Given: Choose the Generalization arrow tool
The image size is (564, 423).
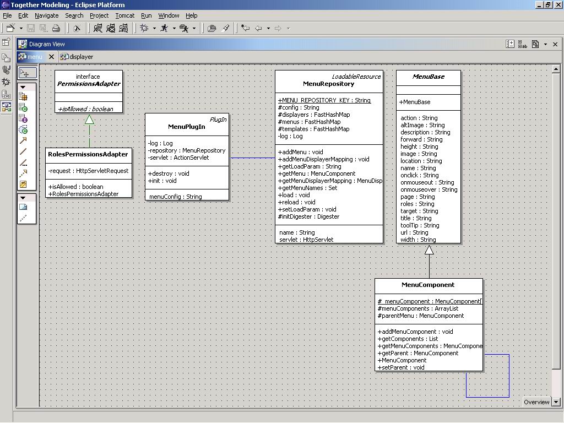Looking at the screenshot, I should pyautogui.click(x=23, y=141).
